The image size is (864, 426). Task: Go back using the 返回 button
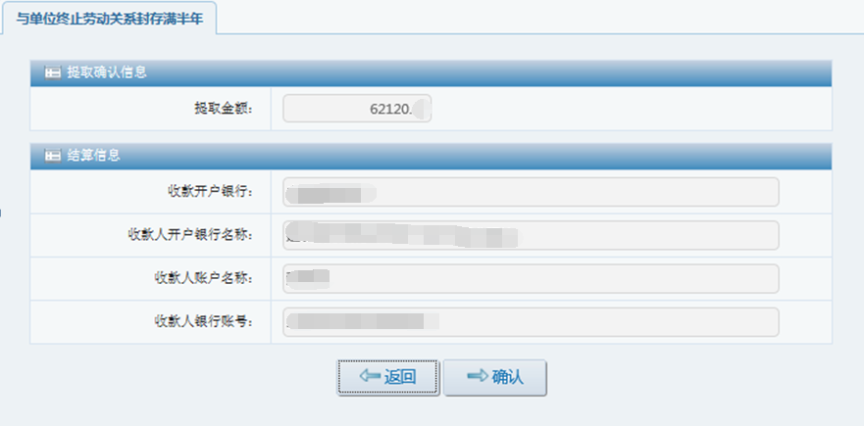coord(388,378)
